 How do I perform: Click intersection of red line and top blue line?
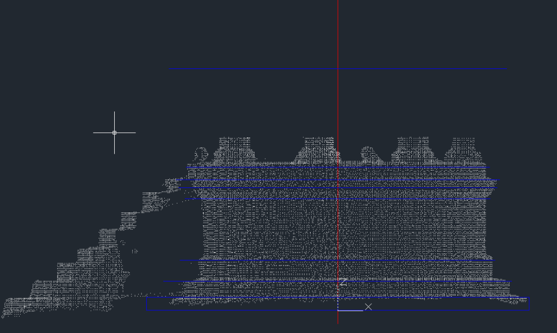click(338, 69)
